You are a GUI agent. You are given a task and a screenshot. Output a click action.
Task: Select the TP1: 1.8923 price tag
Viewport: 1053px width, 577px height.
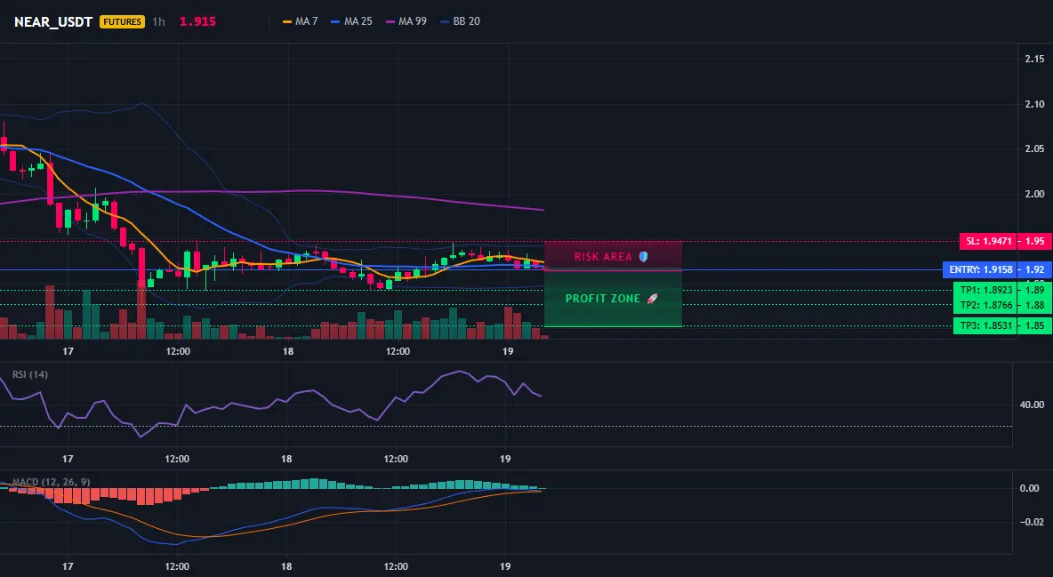985,290
